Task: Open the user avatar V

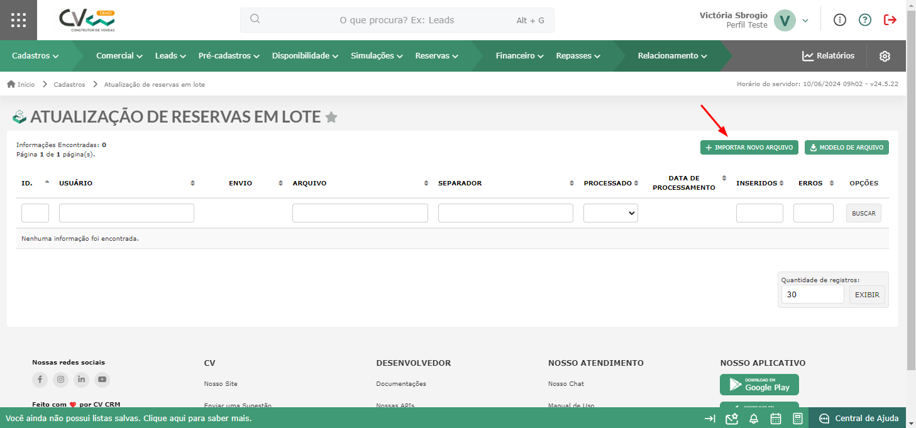Action: point(785,20)
